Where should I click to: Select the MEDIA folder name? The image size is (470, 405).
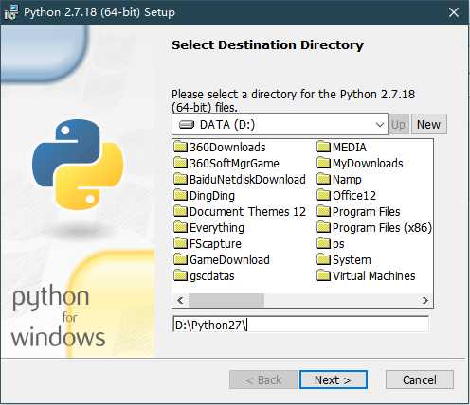(350, 148)
